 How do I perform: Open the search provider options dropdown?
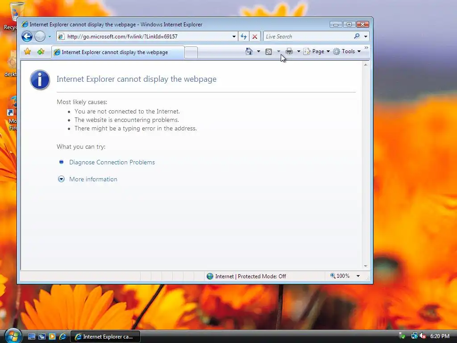click(x=366, y=37)
